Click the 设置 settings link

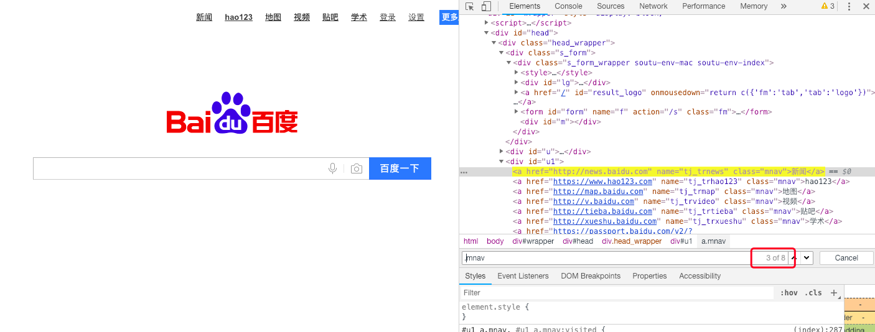pos(416,17)
